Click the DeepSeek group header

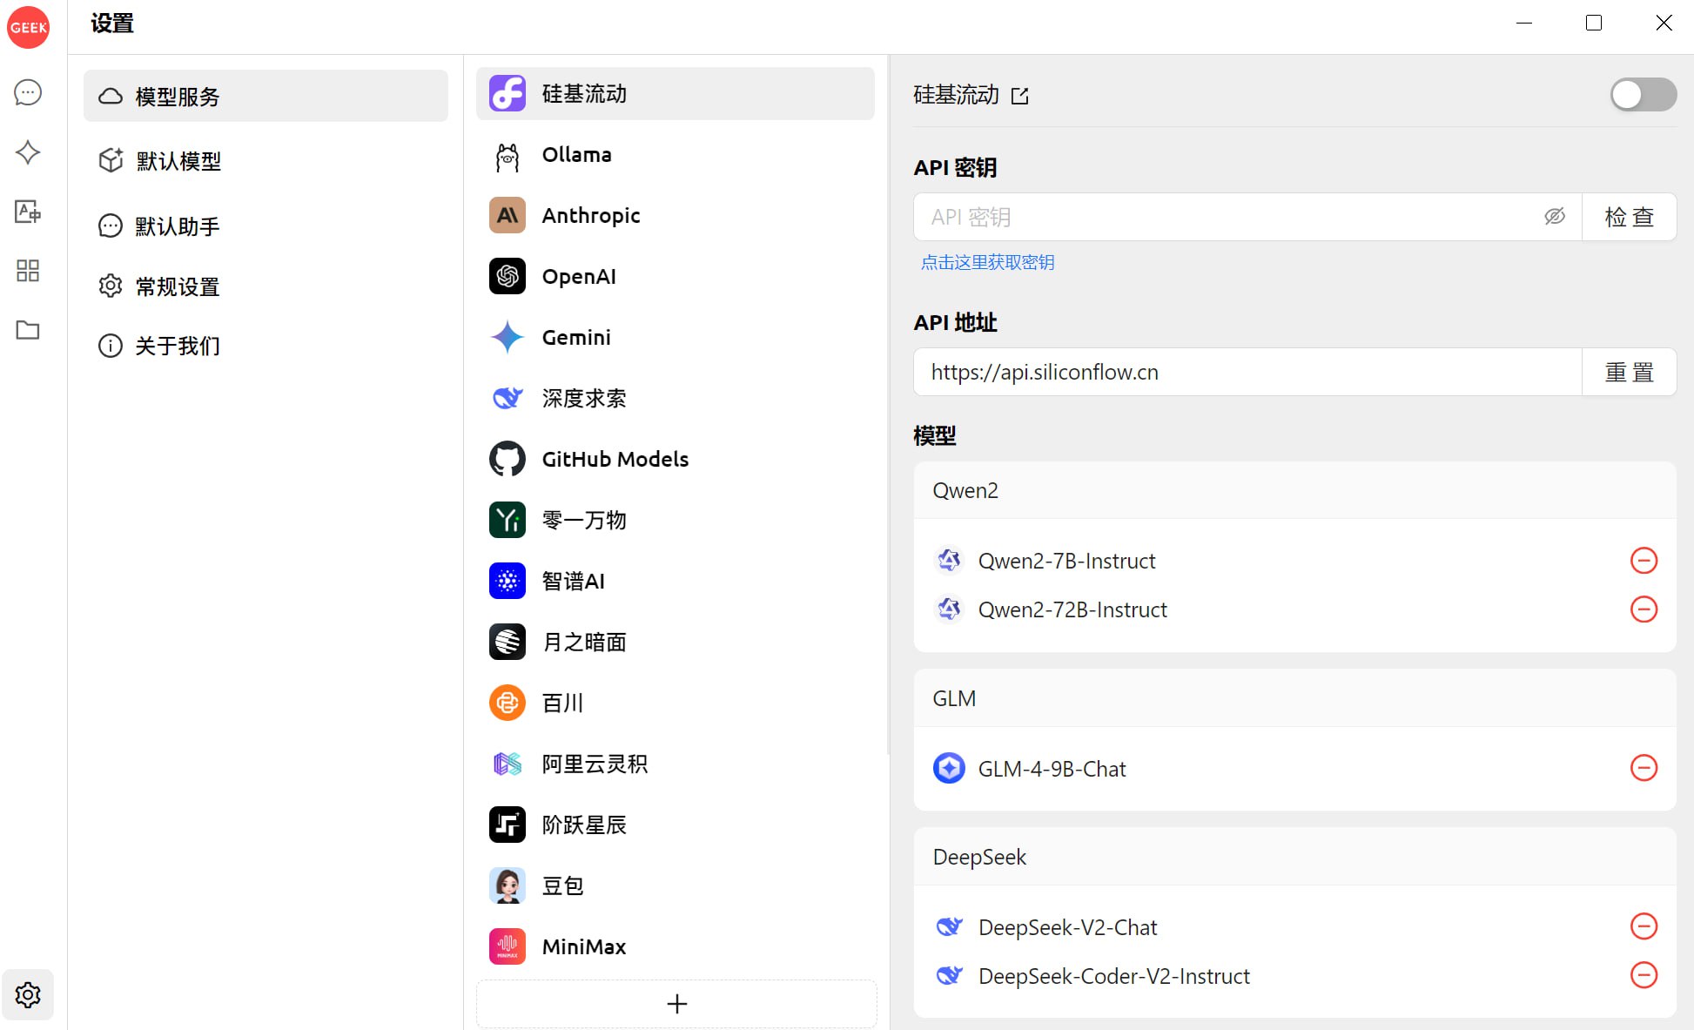tap(1294, 857)
